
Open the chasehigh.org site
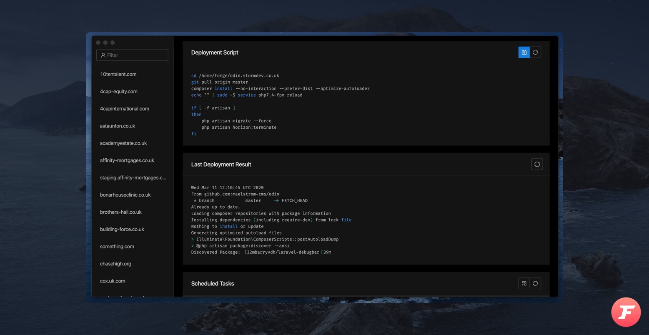tap(115, 263)
